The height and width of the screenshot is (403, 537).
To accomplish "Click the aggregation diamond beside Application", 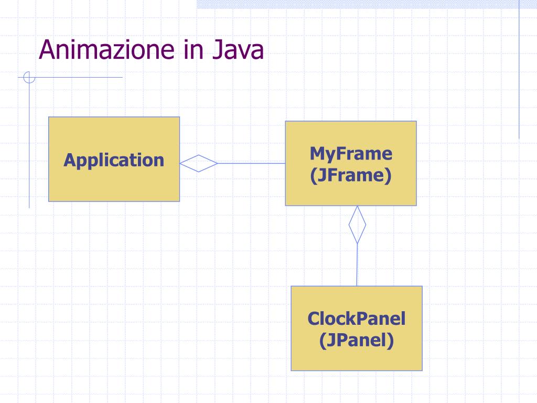I will tap(199, 164).
